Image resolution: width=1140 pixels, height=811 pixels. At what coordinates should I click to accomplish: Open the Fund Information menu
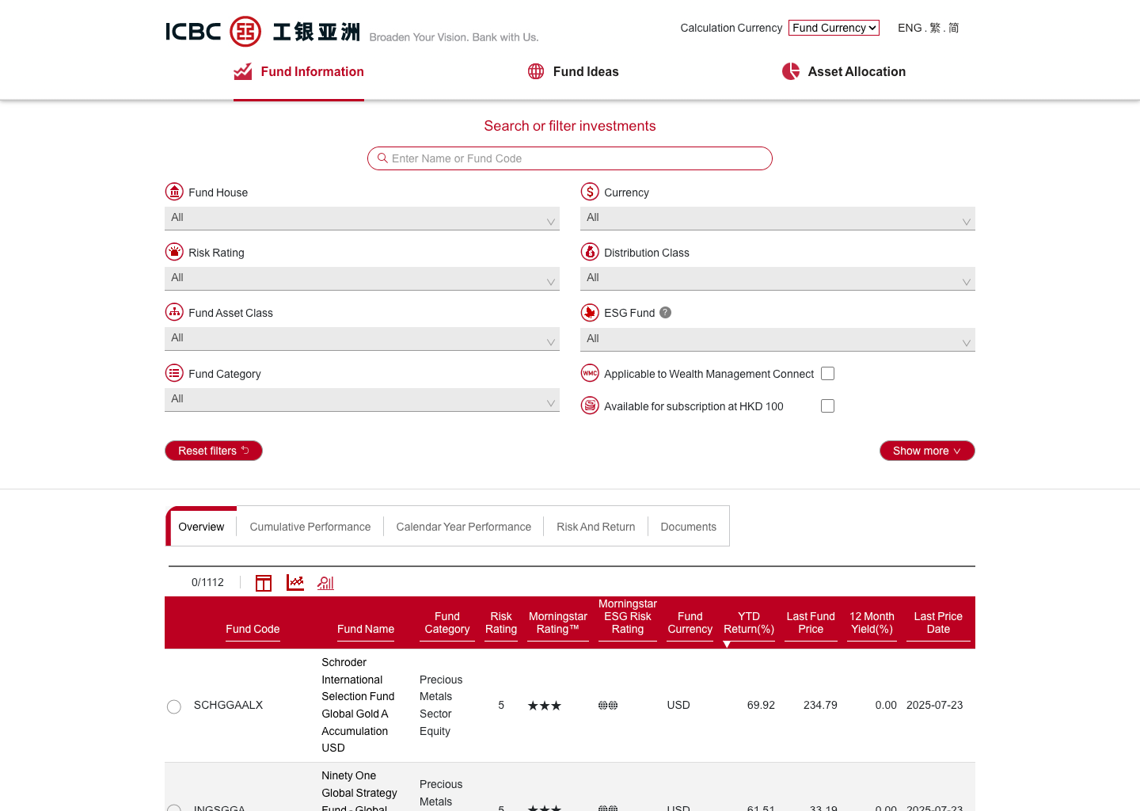298,72
